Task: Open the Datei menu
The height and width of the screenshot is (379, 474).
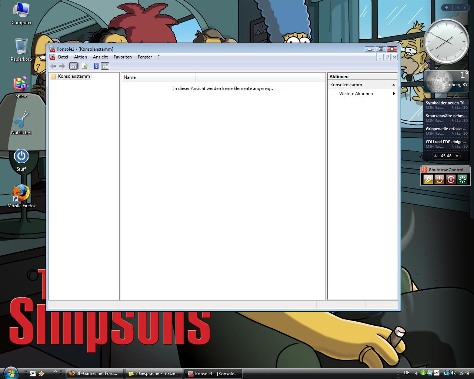Action: [63, 57]
